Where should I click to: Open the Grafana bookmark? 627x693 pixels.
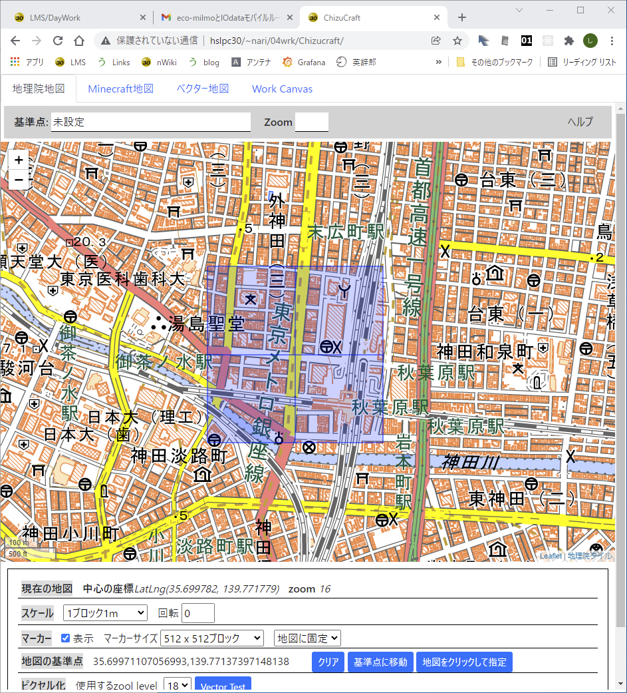click(x=305, y=62)
